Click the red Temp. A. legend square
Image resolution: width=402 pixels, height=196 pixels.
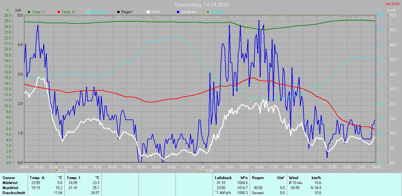point(59,12)
